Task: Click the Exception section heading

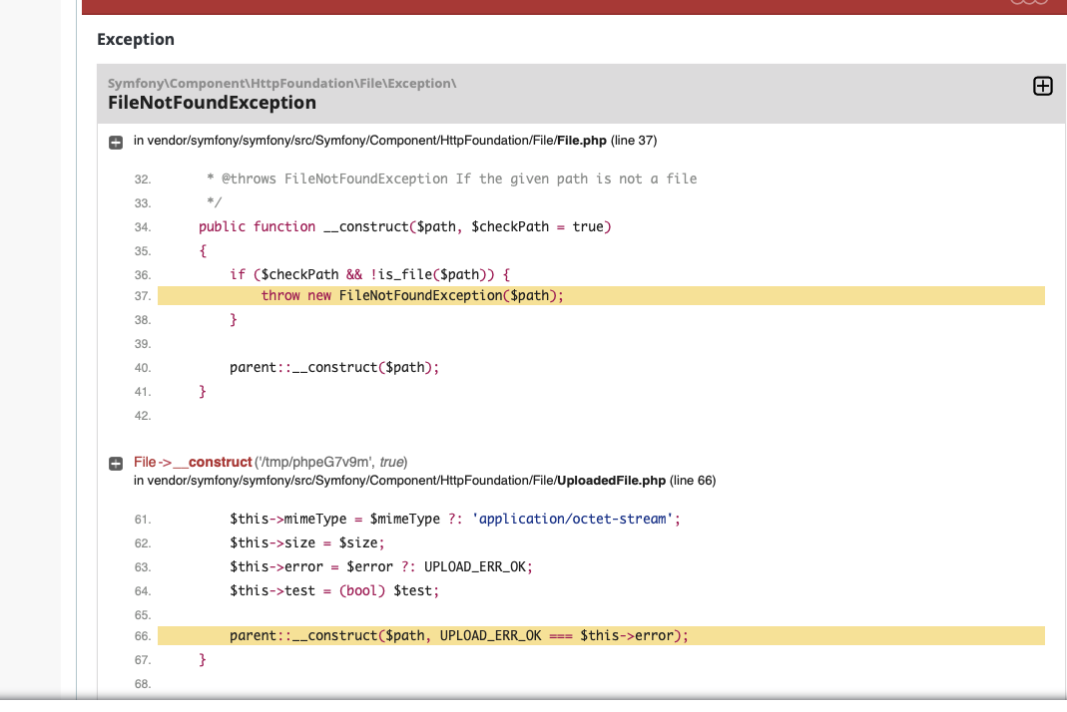Action: pos(136,40)
